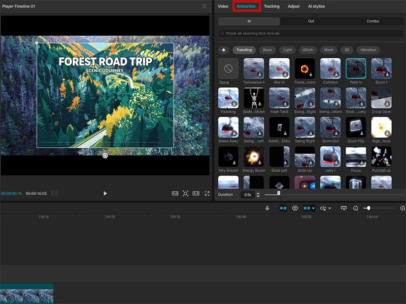
Task: Switch to the Animation tab
Action: click(x=246, y=6)
